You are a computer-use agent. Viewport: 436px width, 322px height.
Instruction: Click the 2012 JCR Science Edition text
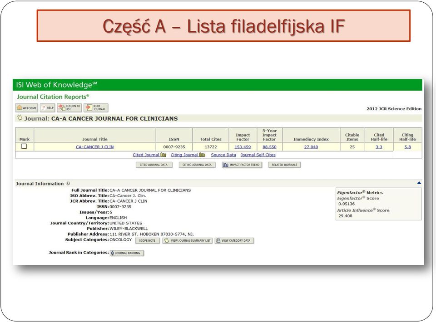coord(394,109)
